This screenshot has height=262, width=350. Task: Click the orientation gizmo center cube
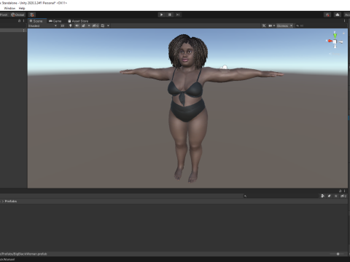(335, 42)
